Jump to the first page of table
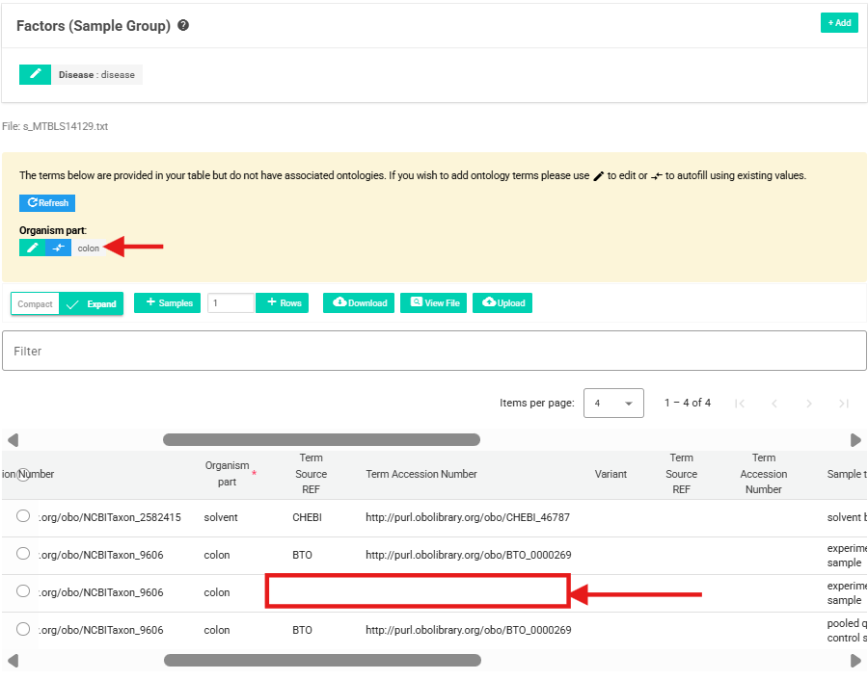 (x=740, y=403)
